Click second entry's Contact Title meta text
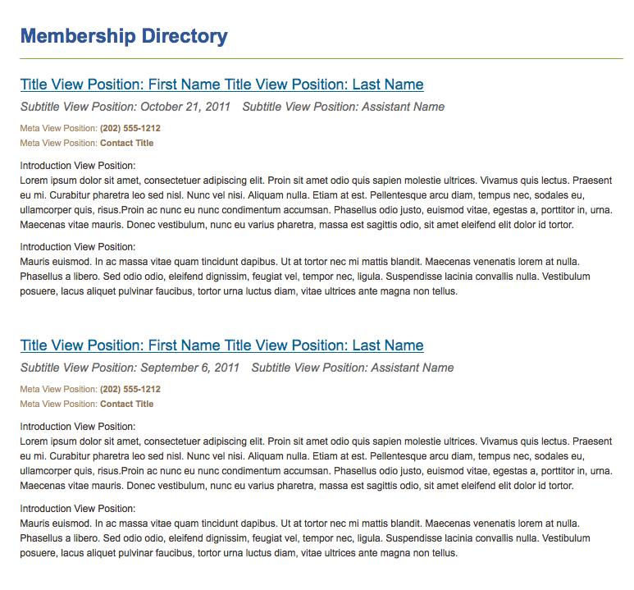This screenshot has height=590, width=634. point(126,405)
